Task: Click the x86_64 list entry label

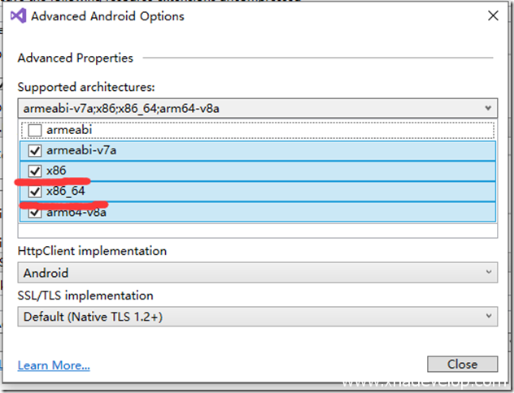Action: (x=66, y=192)
